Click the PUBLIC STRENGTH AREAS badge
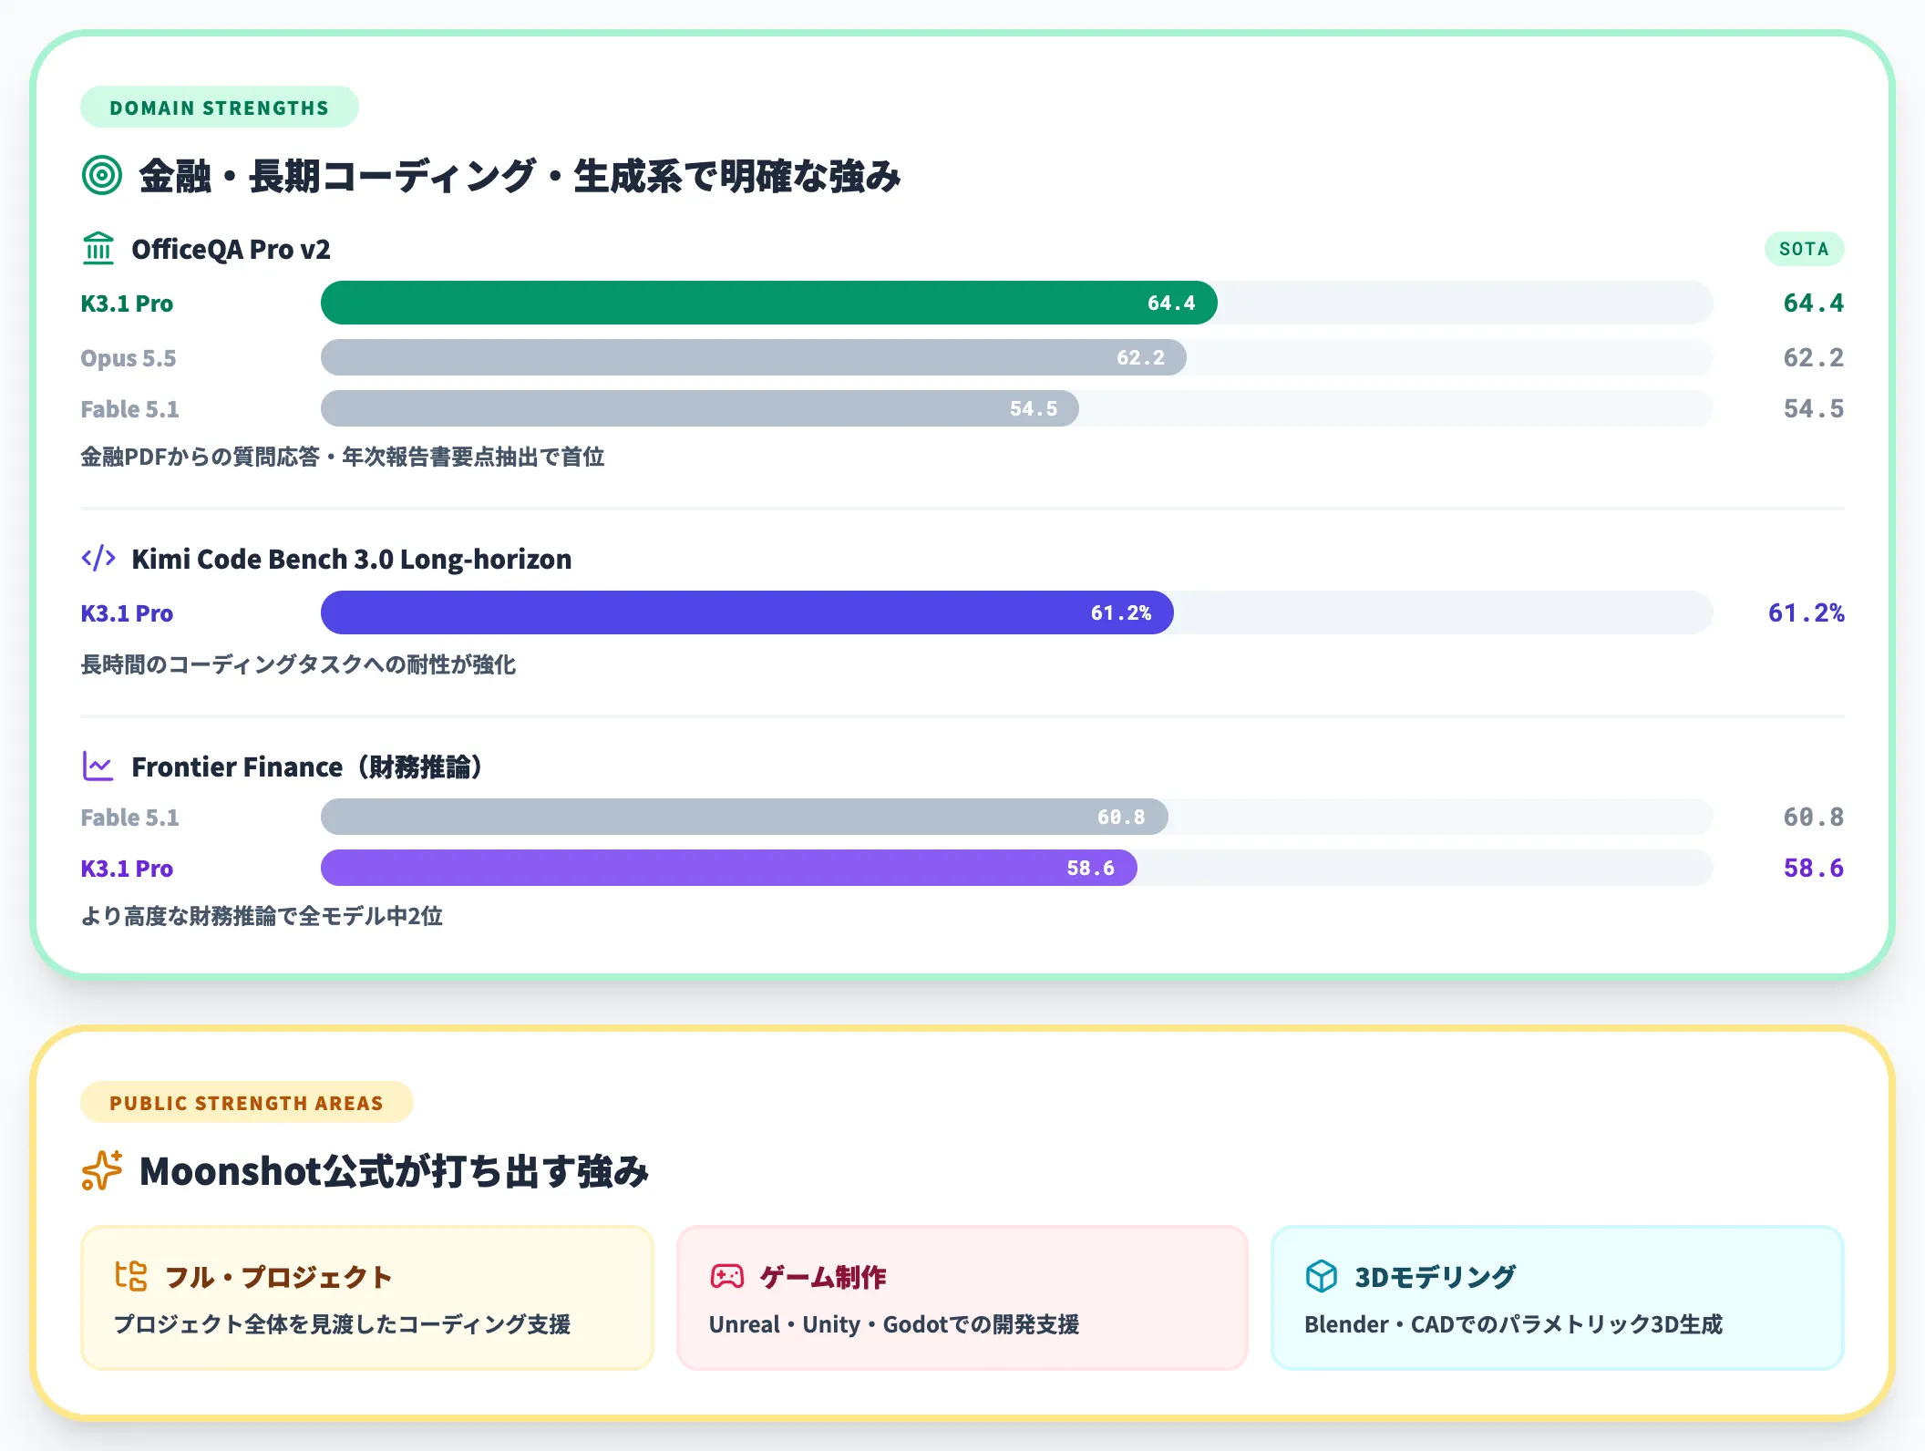The width and height of the screenshot is (1925, 1451). click(x=247, y=1103)
